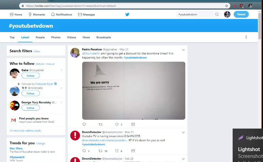Viewport: 263px width, 162px height.
Task: Open the #EpisodeIX trend
Action: pos(17,157)
